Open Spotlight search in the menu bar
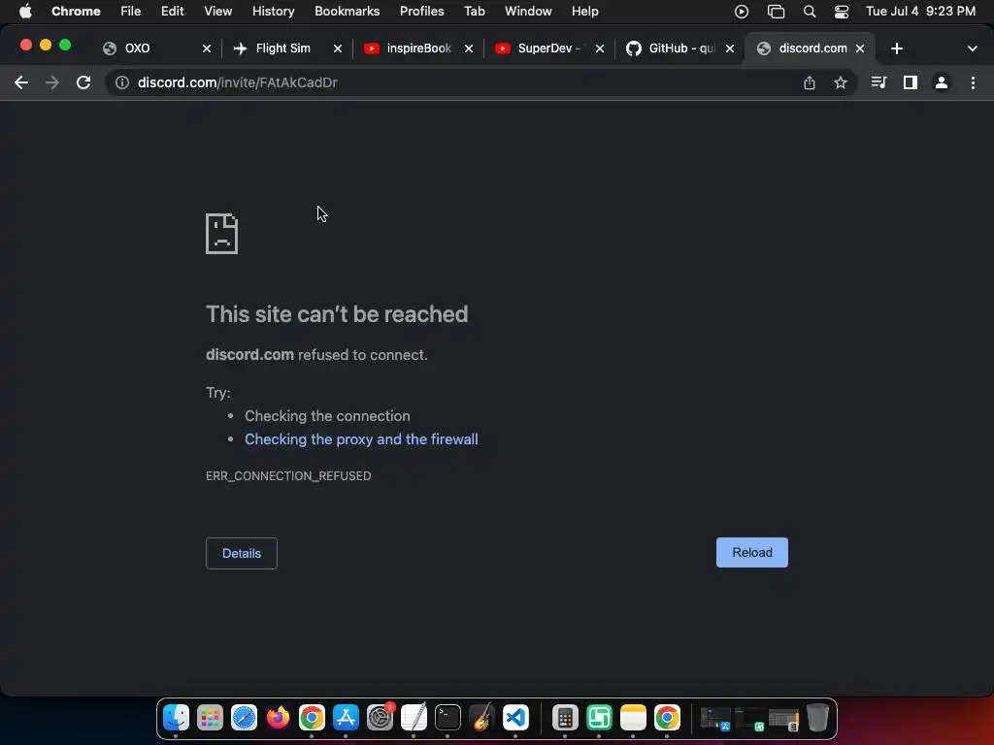 pos(809,12)
